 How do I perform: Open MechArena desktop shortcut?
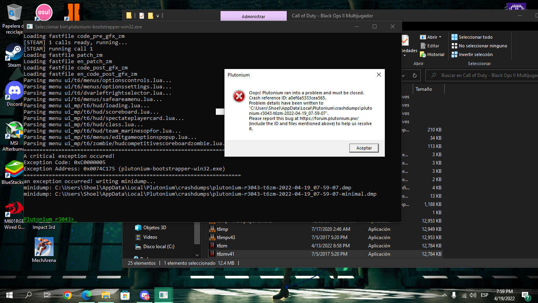coord(44,250)
